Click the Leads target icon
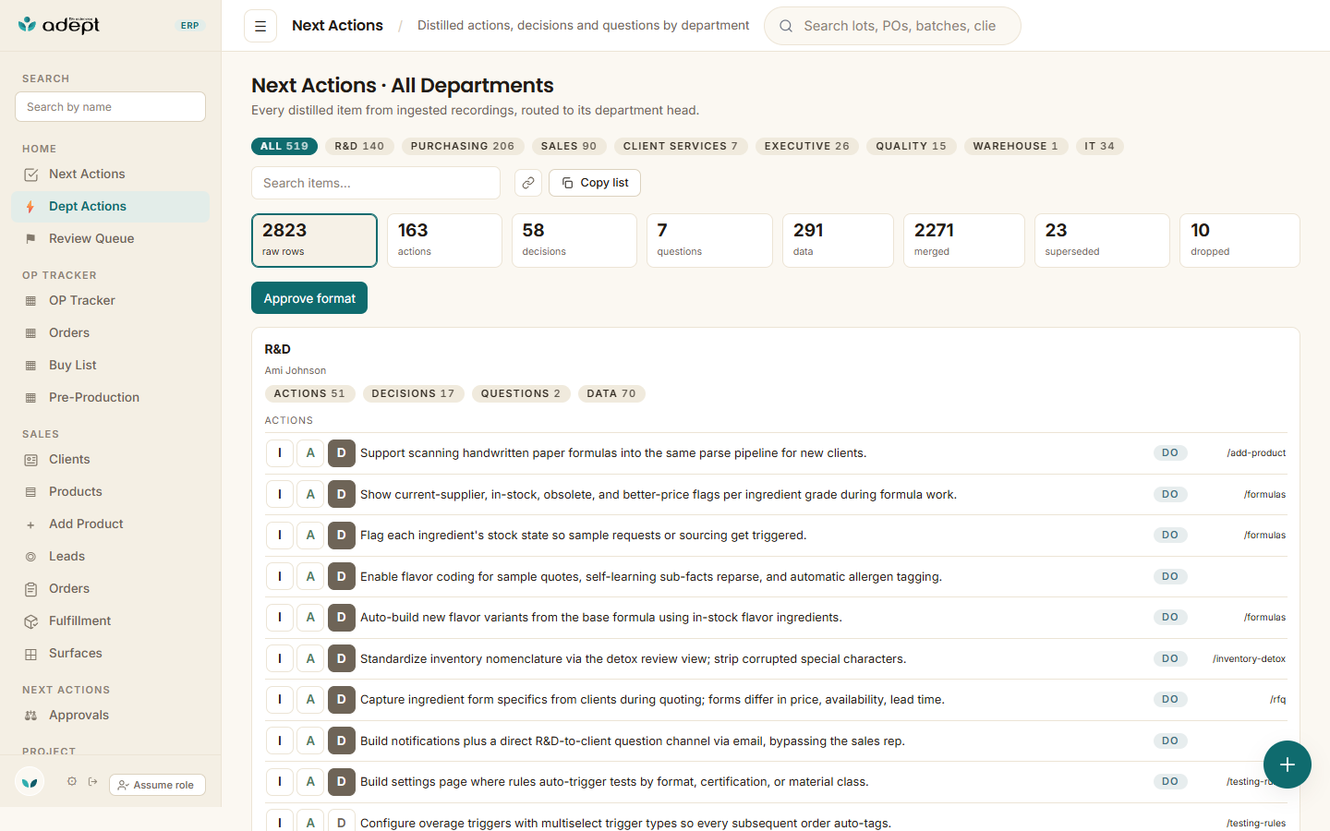This screenshot has height=831, width=1330. tap(31, 557)
